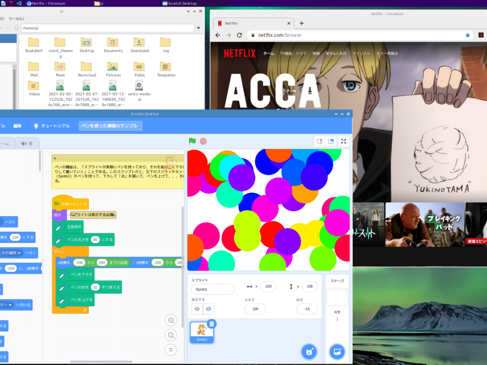This screenshot has width=487, height=365.
Task: Open the choose a backdrop button
Action: point(337,352)
